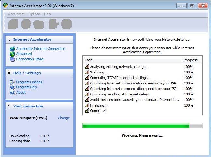Viewport: 211px width, 157px height.
Task: Collapse the Internet Accelerator panel chevron
Action: (9, 39)
